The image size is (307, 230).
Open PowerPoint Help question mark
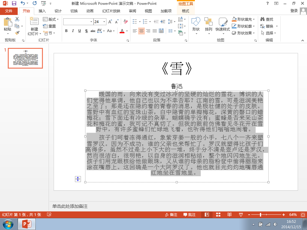[267, 3]
